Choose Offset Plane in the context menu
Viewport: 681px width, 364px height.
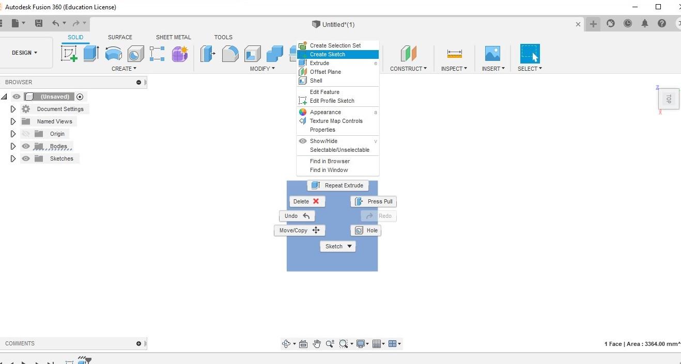pos(338,72)
